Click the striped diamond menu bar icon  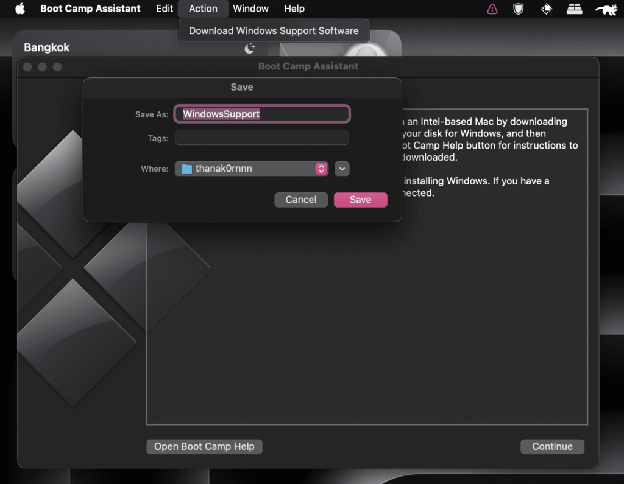click(547, 9)
